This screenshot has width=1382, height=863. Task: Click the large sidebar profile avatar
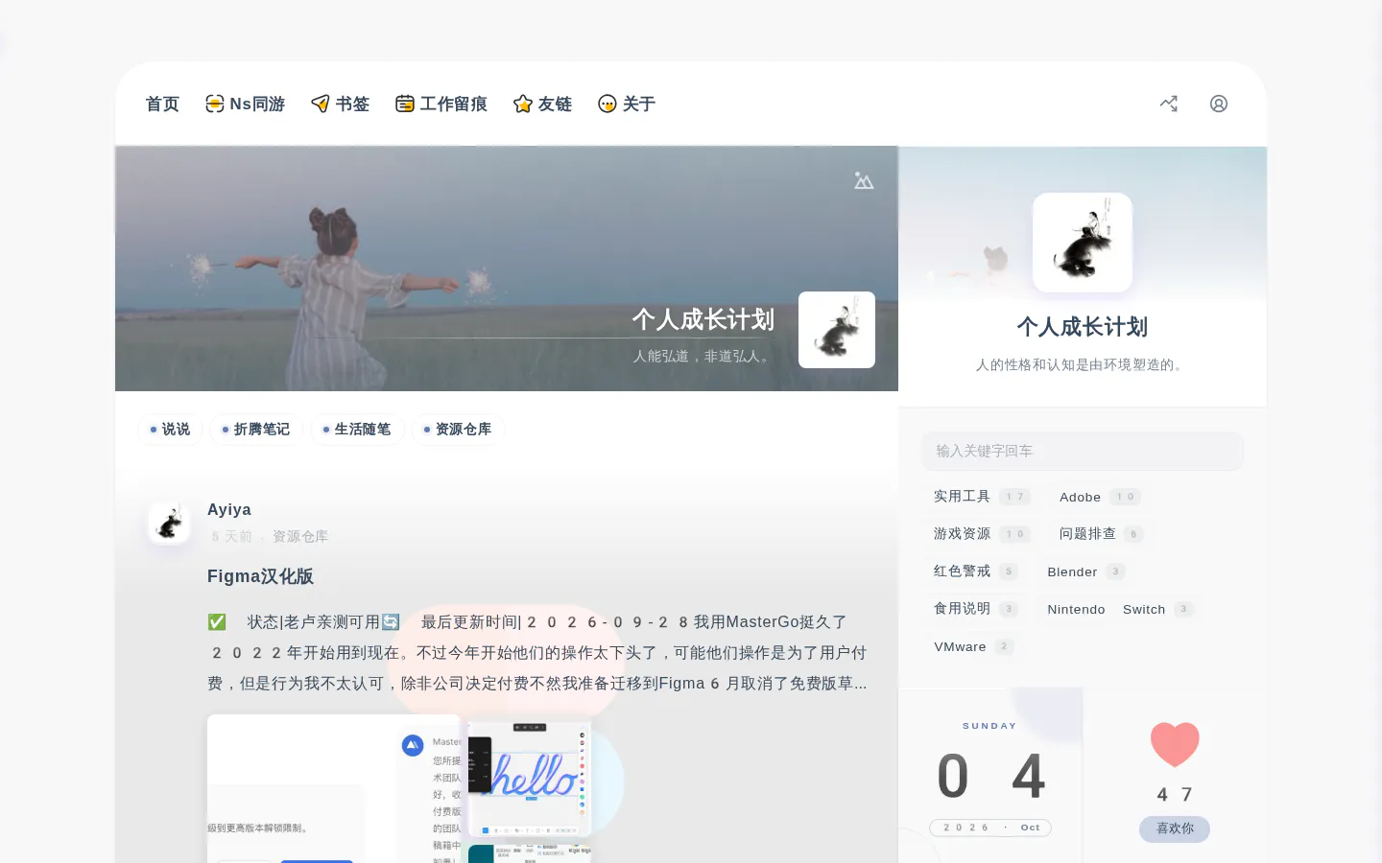tap(1083, 243)
